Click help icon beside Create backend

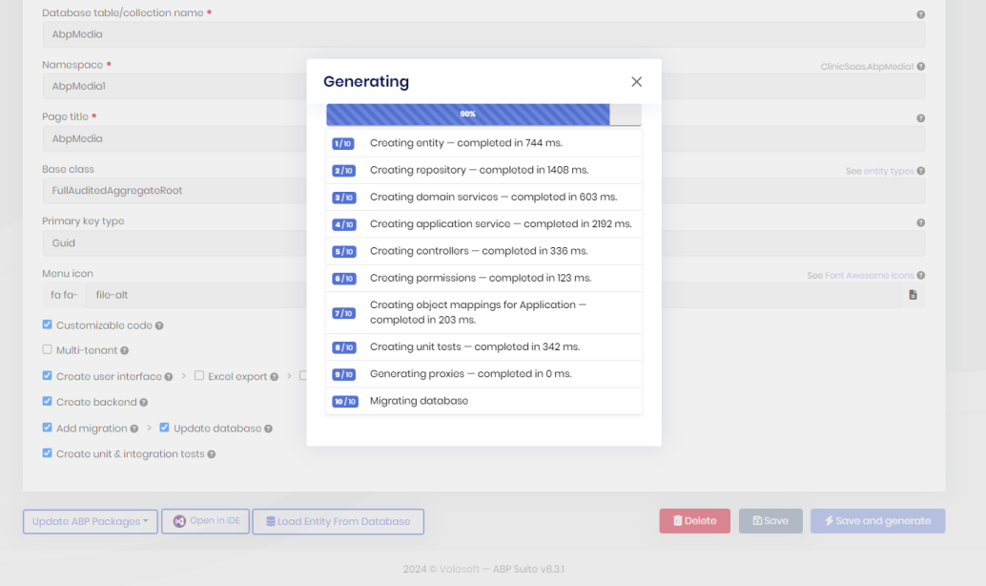[144, 403]
